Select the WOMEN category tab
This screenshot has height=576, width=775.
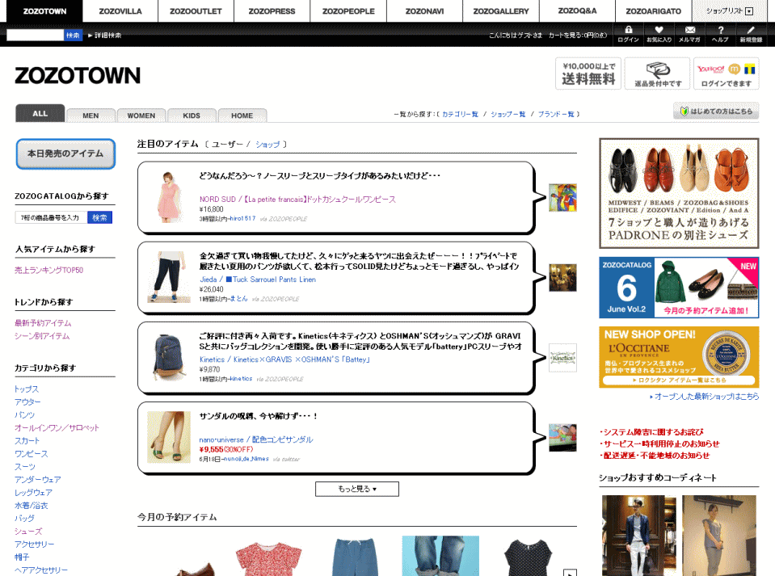pos(141,115)
